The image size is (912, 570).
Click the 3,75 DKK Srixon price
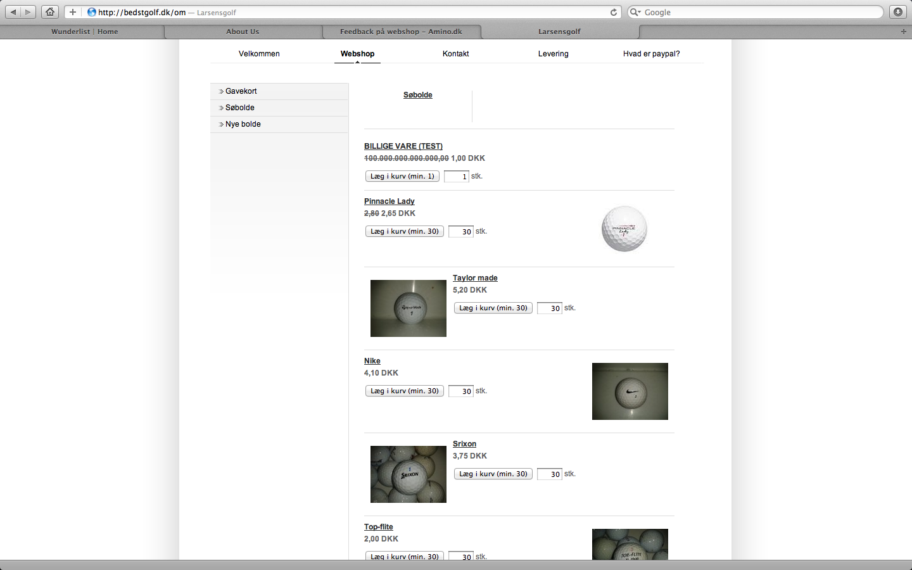(470, 456)
